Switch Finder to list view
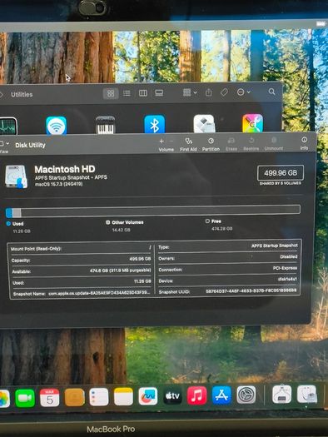The width and height of the screenshot is (328, 437). coord(127,93)
